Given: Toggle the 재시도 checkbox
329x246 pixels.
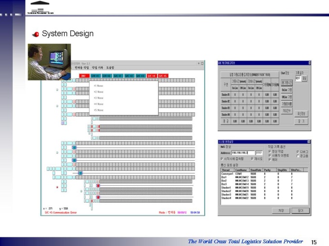Looking at the screenshot, I should [252, 159].
